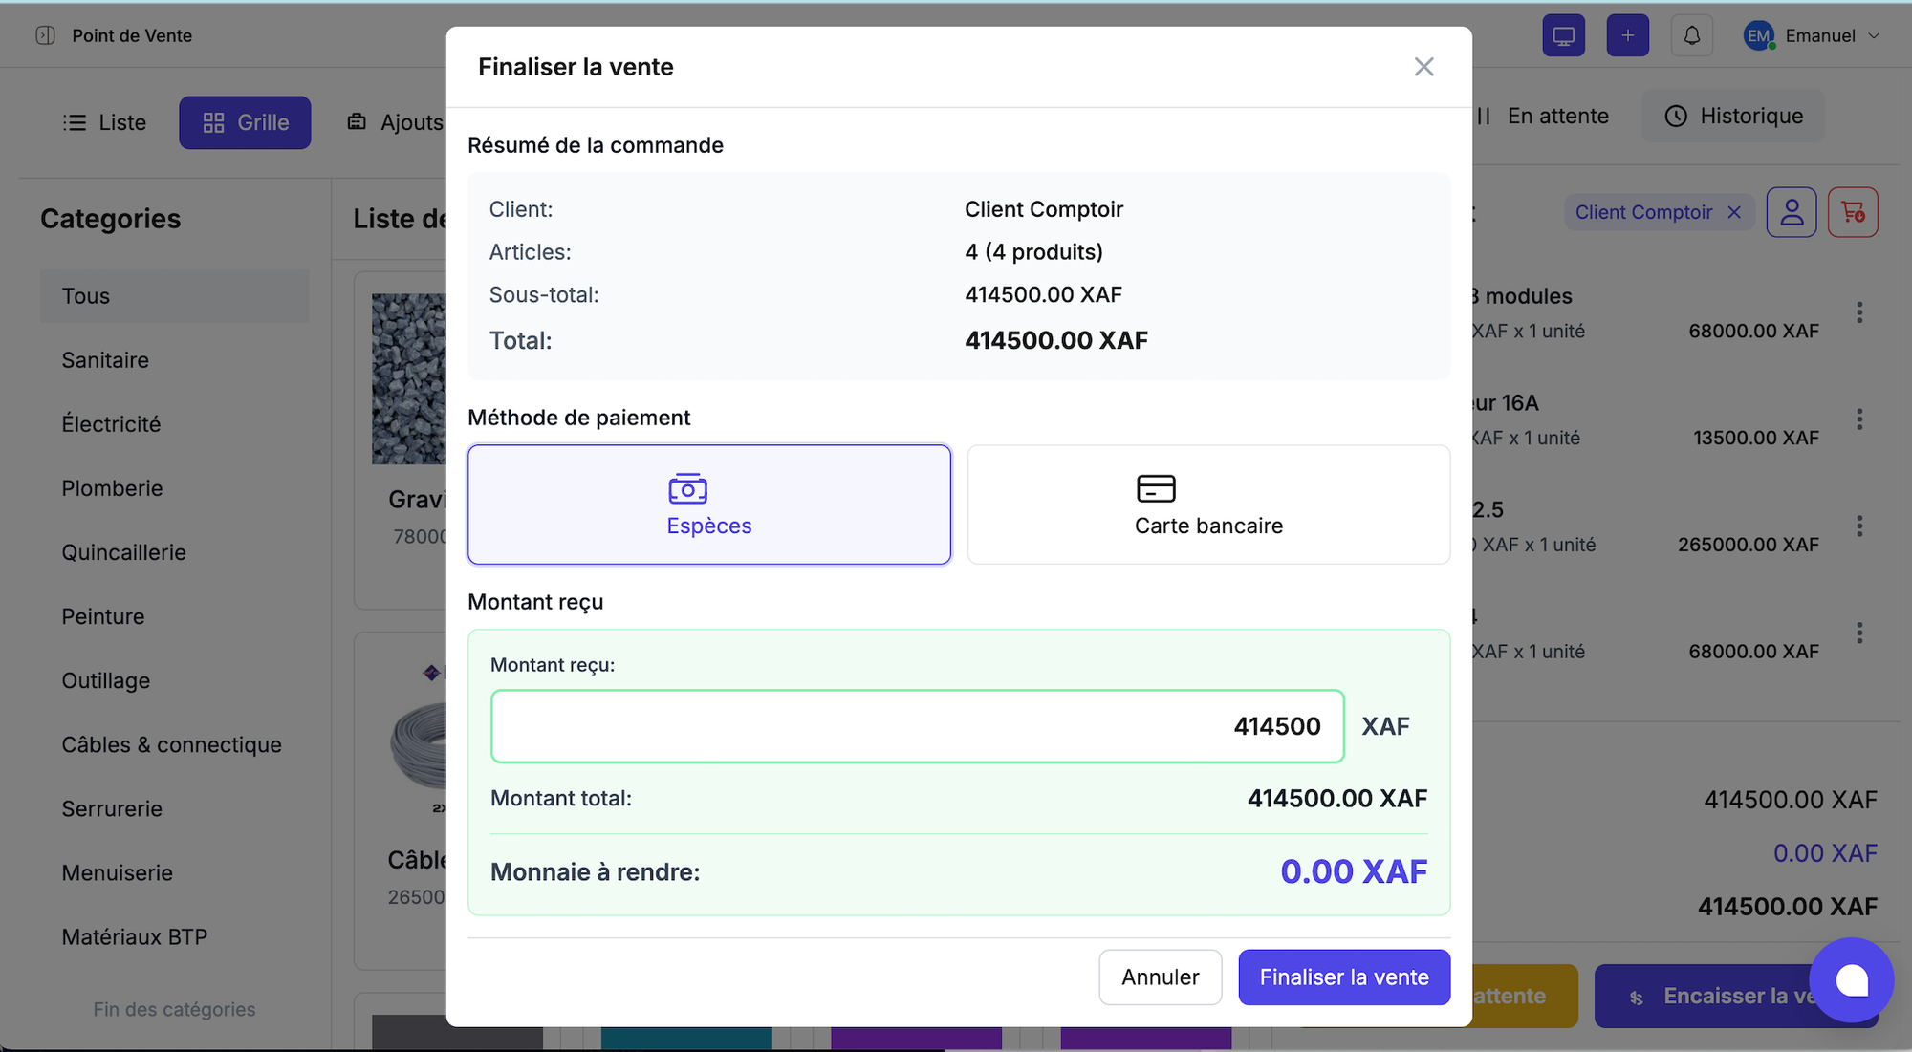Click the sidebar toggle icon beside Point de Vente
The width and height of the screenshot is (1912, 1052).
coord(45,35)
